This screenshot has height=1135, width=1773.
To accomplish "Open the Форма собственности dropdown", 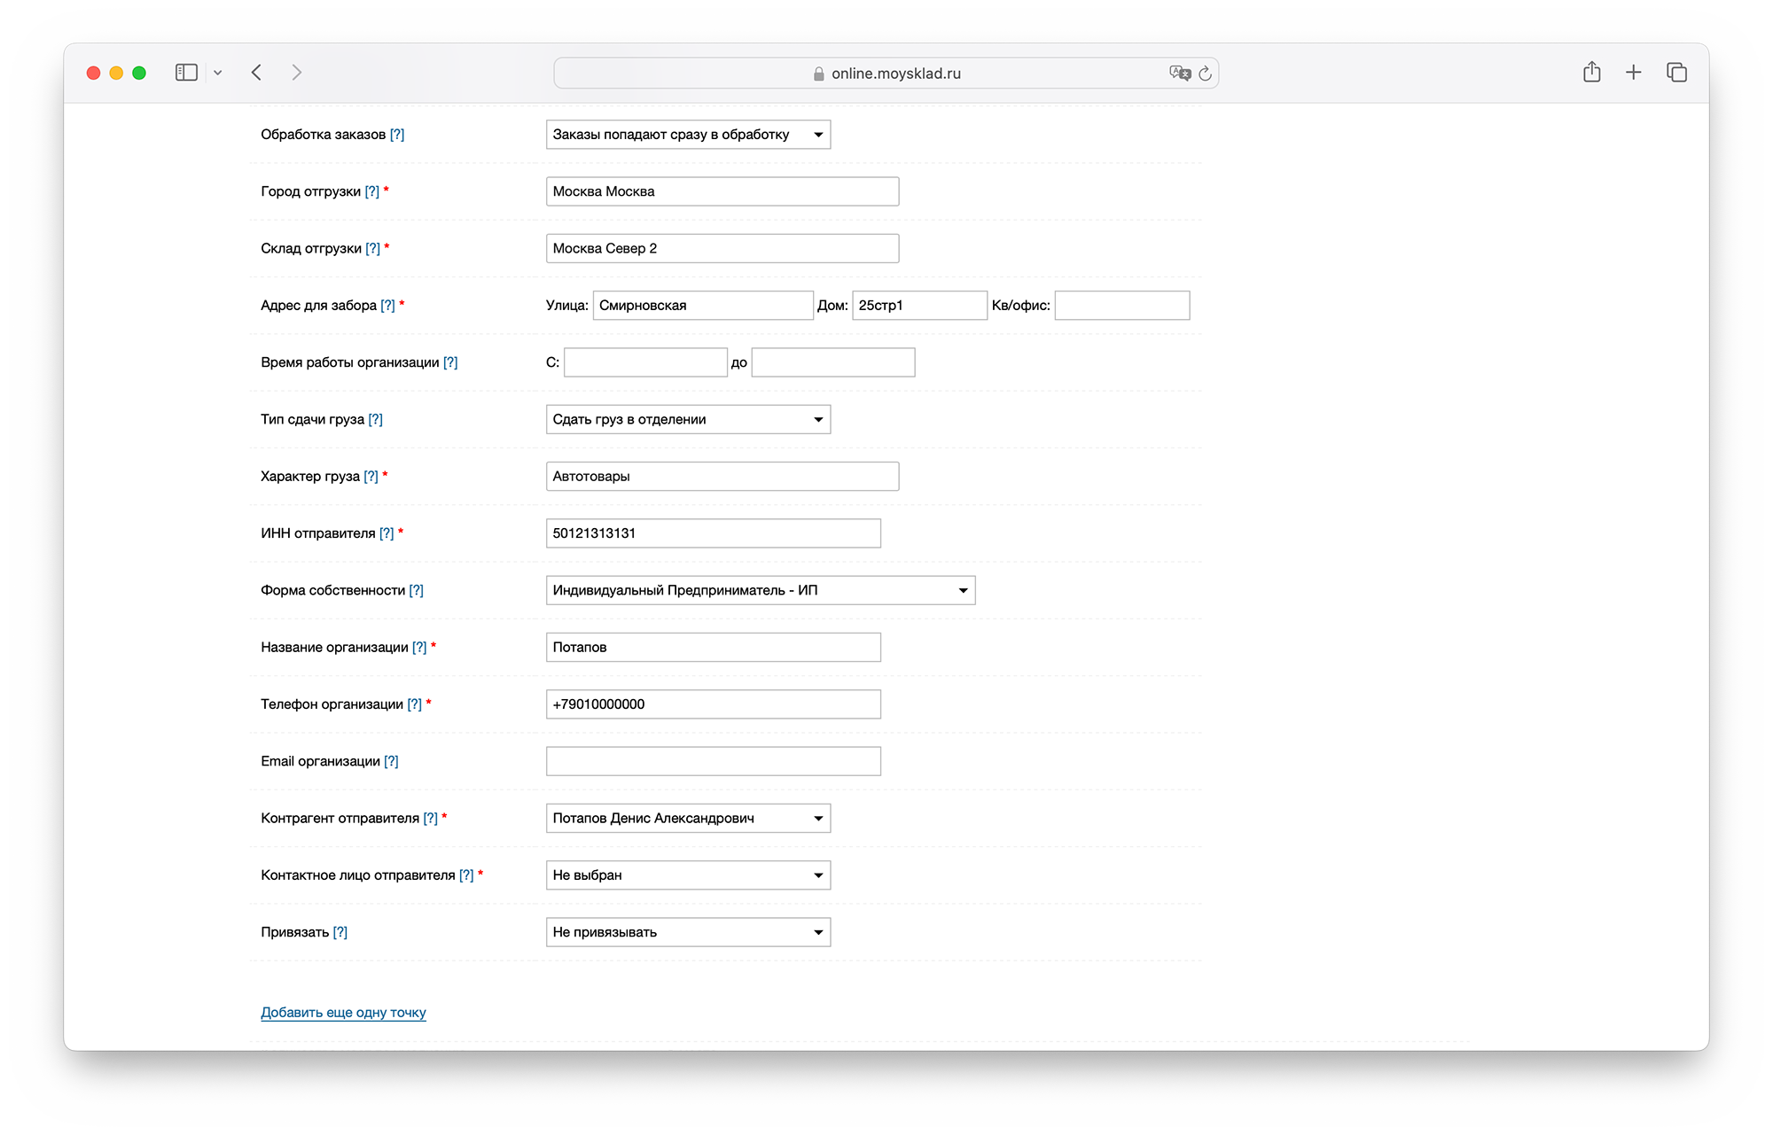I will (x=760, y=590).
